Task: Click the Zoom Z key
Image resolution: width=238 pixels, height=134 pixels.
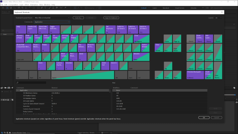Action: tap(42, 66)
